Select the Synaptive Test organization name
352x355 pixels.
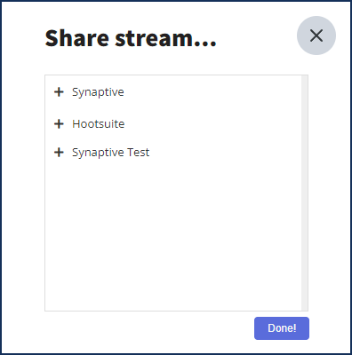tap(111, 153)
